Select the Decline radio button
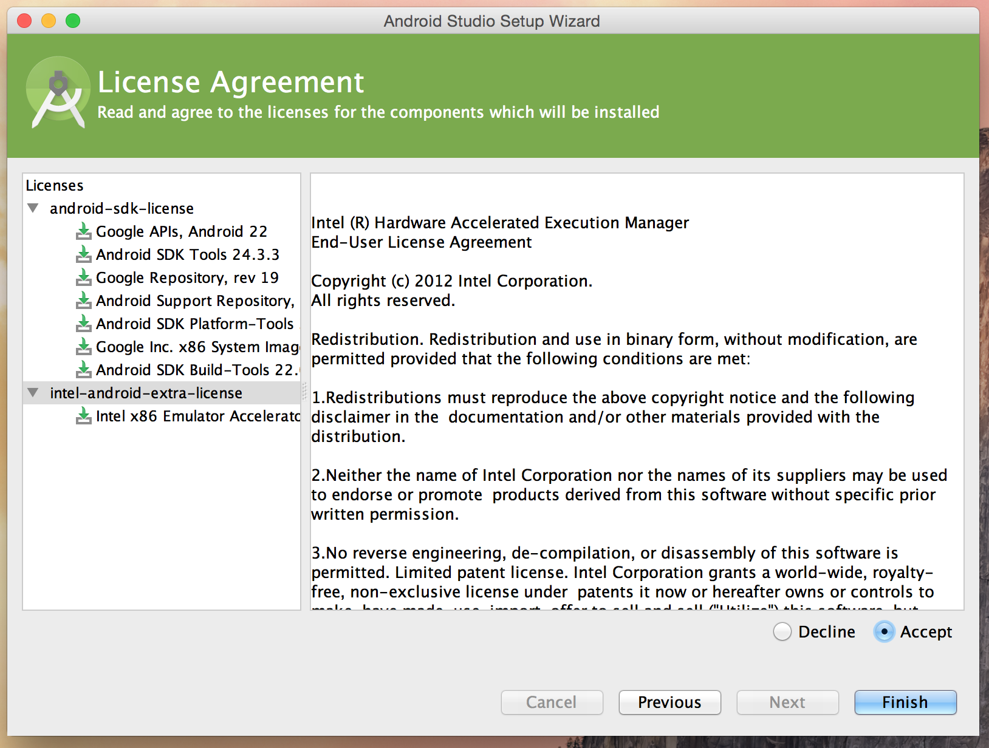The width and height of the screenshot is (989, 748). click(x=782, y=632)
